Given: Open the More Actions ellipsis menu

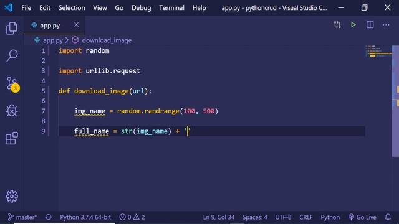Looking at the screenshot, I should (x=386, y=25).
